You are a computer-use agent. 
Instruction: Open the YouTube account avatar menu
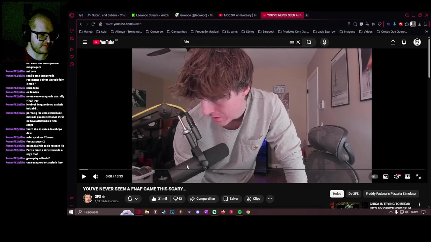click(x=417, y=42)
